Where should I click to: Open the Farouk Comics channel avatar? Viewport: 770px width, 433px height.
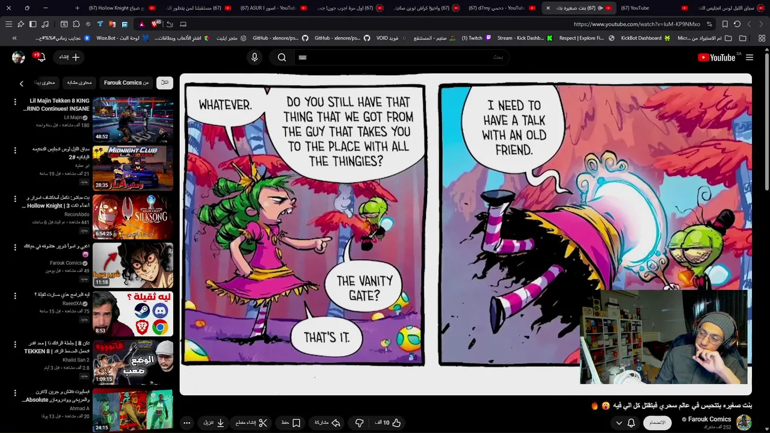tap(744, 422)
